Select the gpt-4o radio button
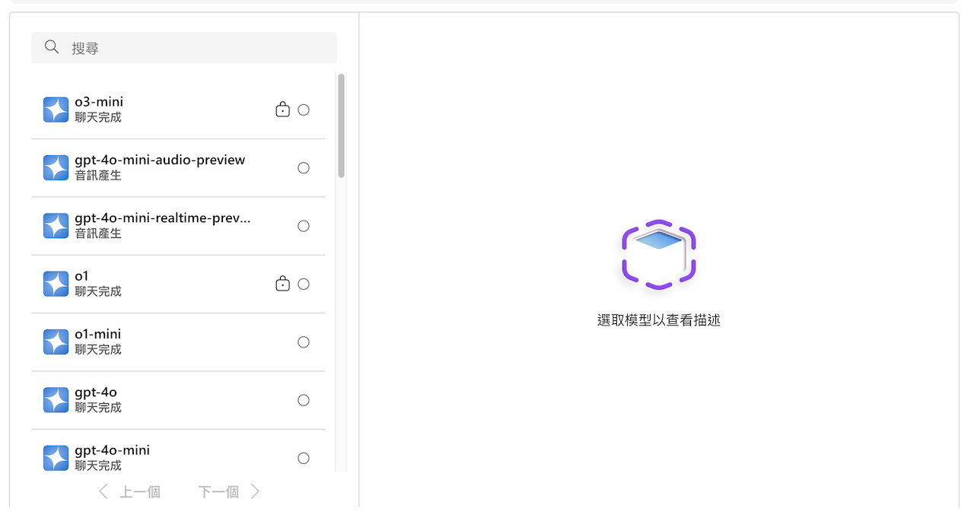Viewport: 974px width, 521px height. click(x=304, y=400)
